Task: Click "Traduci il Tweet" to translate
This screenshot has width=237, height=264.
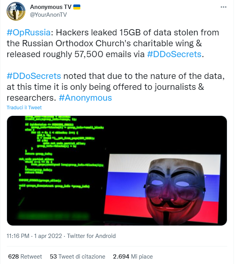Action: coord(24,107)
